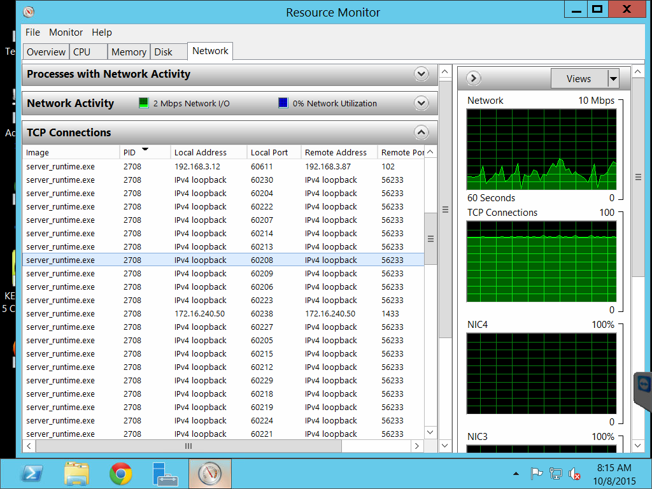
Task: Click TCP list horizontal scroll left arrow
Action: pyautogui.click(x=29, y=446)
